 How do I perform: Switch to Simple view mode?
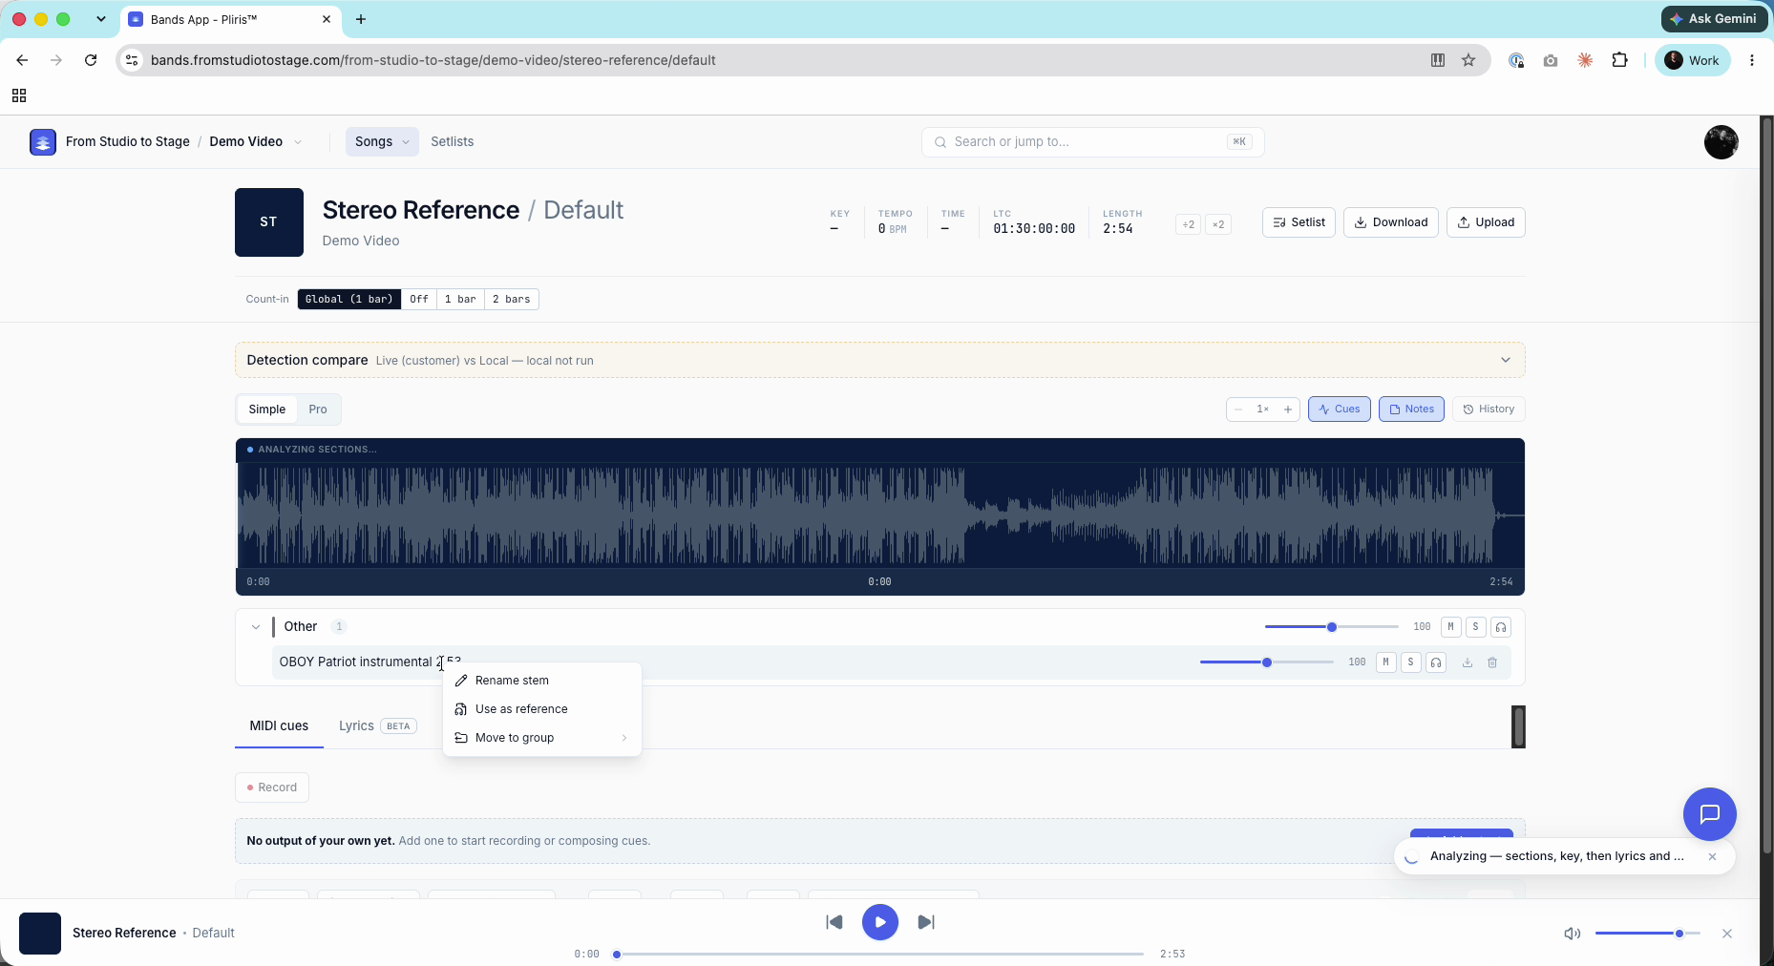pyautogui.click(x=267, y=409)
